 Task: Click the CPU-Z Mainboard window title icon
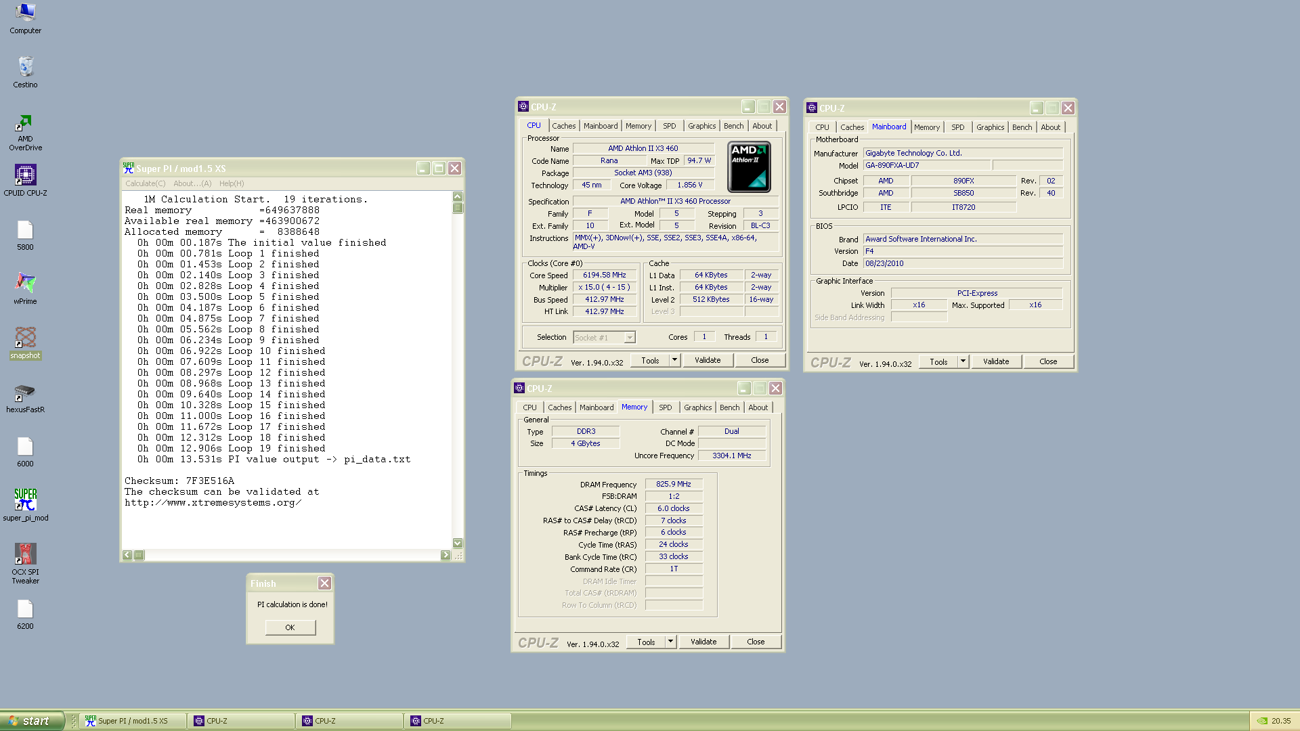[x=812, y=108]
